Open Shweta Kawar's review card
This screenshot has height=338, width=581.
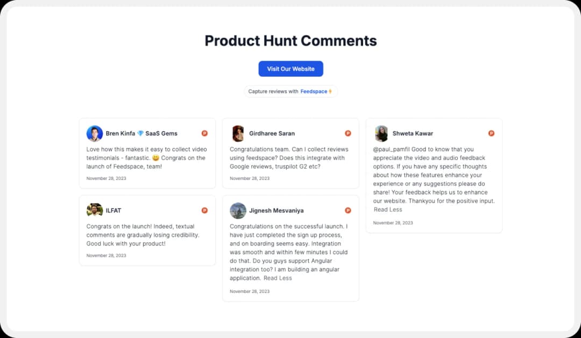pos(434,175)
